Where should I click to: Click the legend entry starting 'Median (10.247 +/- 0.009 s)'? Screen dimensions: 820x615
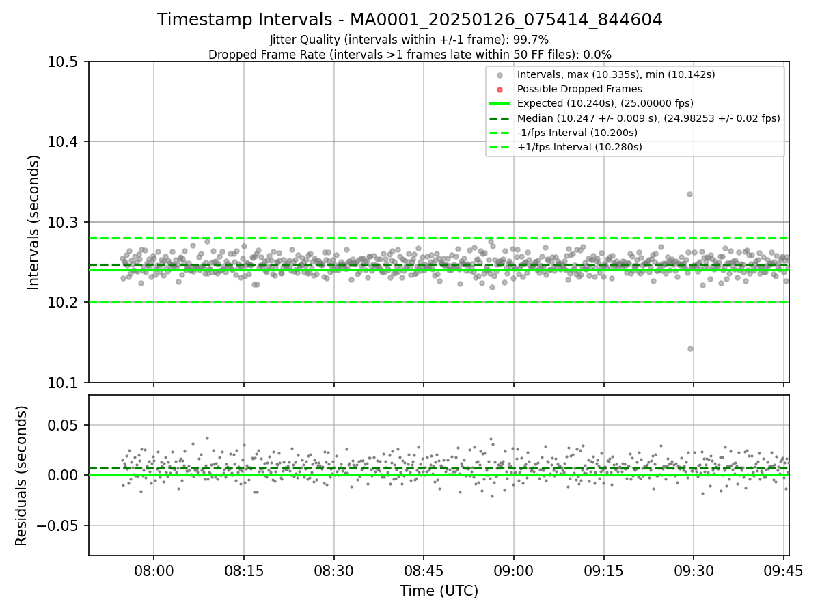648,118
